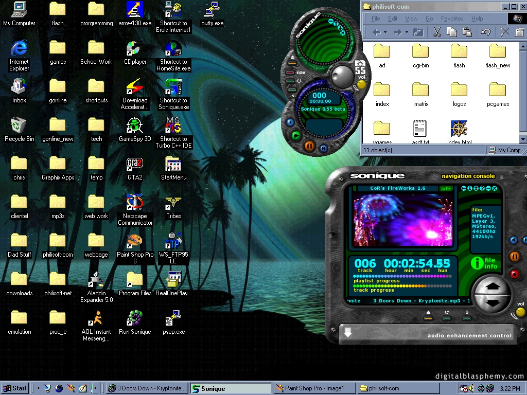
Task: Select the GTA2 desktop shortcut
Action: (x=135, y=166)
